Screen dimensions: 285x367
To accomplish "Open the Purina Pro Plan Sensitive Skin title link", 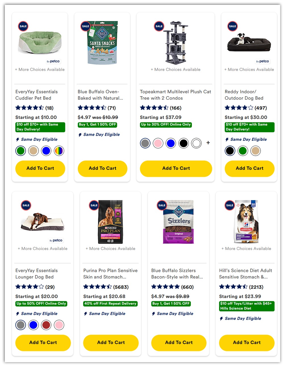I will point(110,274).
